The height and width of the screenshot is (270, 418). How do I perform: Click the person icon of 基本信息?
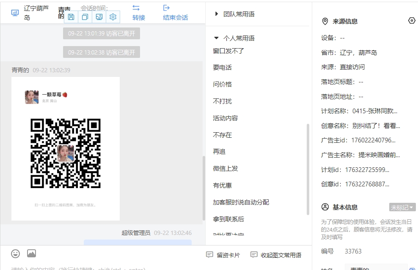325,207
